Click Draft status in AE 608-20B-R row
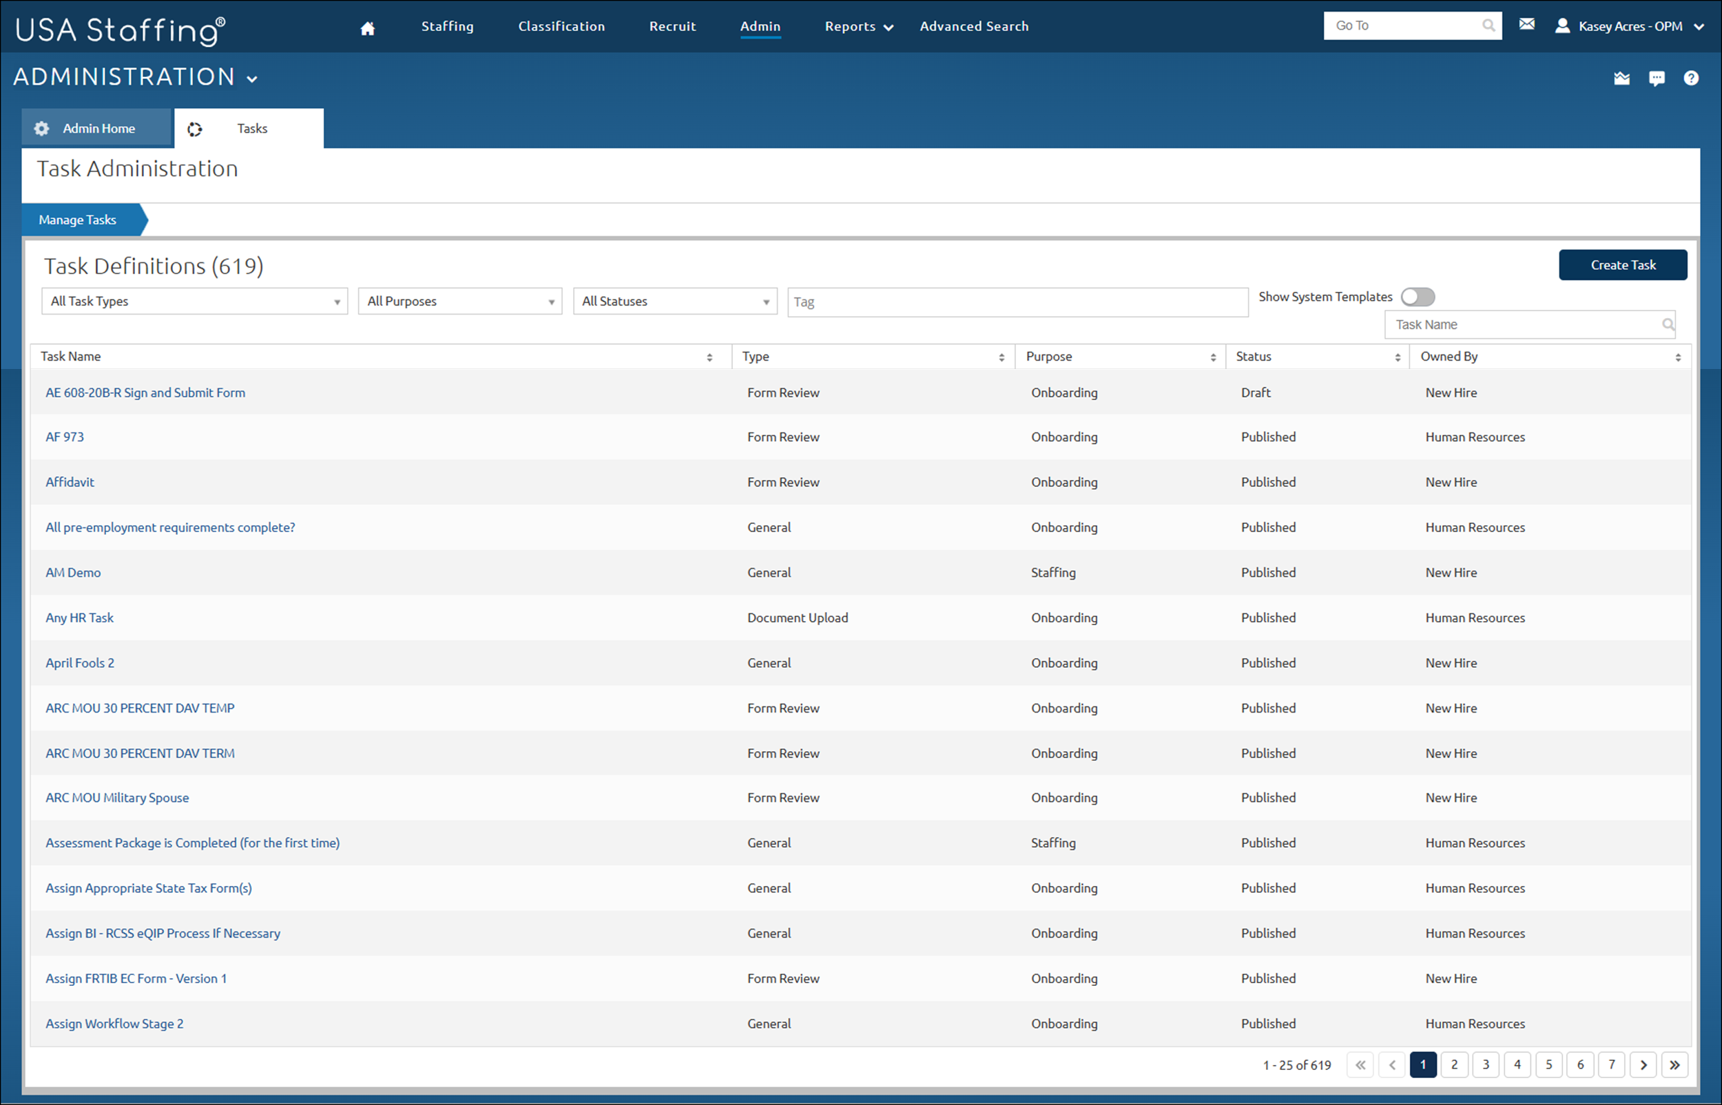Viewport: 1722px width, 1105px height. point(1256,392)
